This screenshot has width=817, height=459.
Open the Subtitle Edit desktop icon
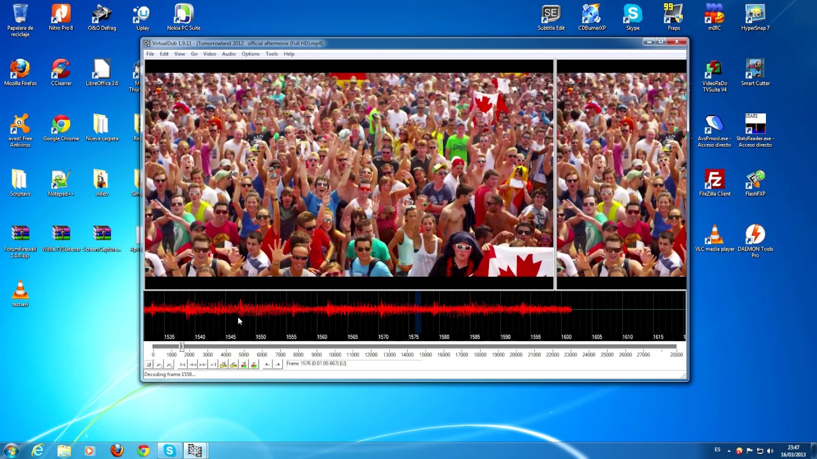point(551,18)
